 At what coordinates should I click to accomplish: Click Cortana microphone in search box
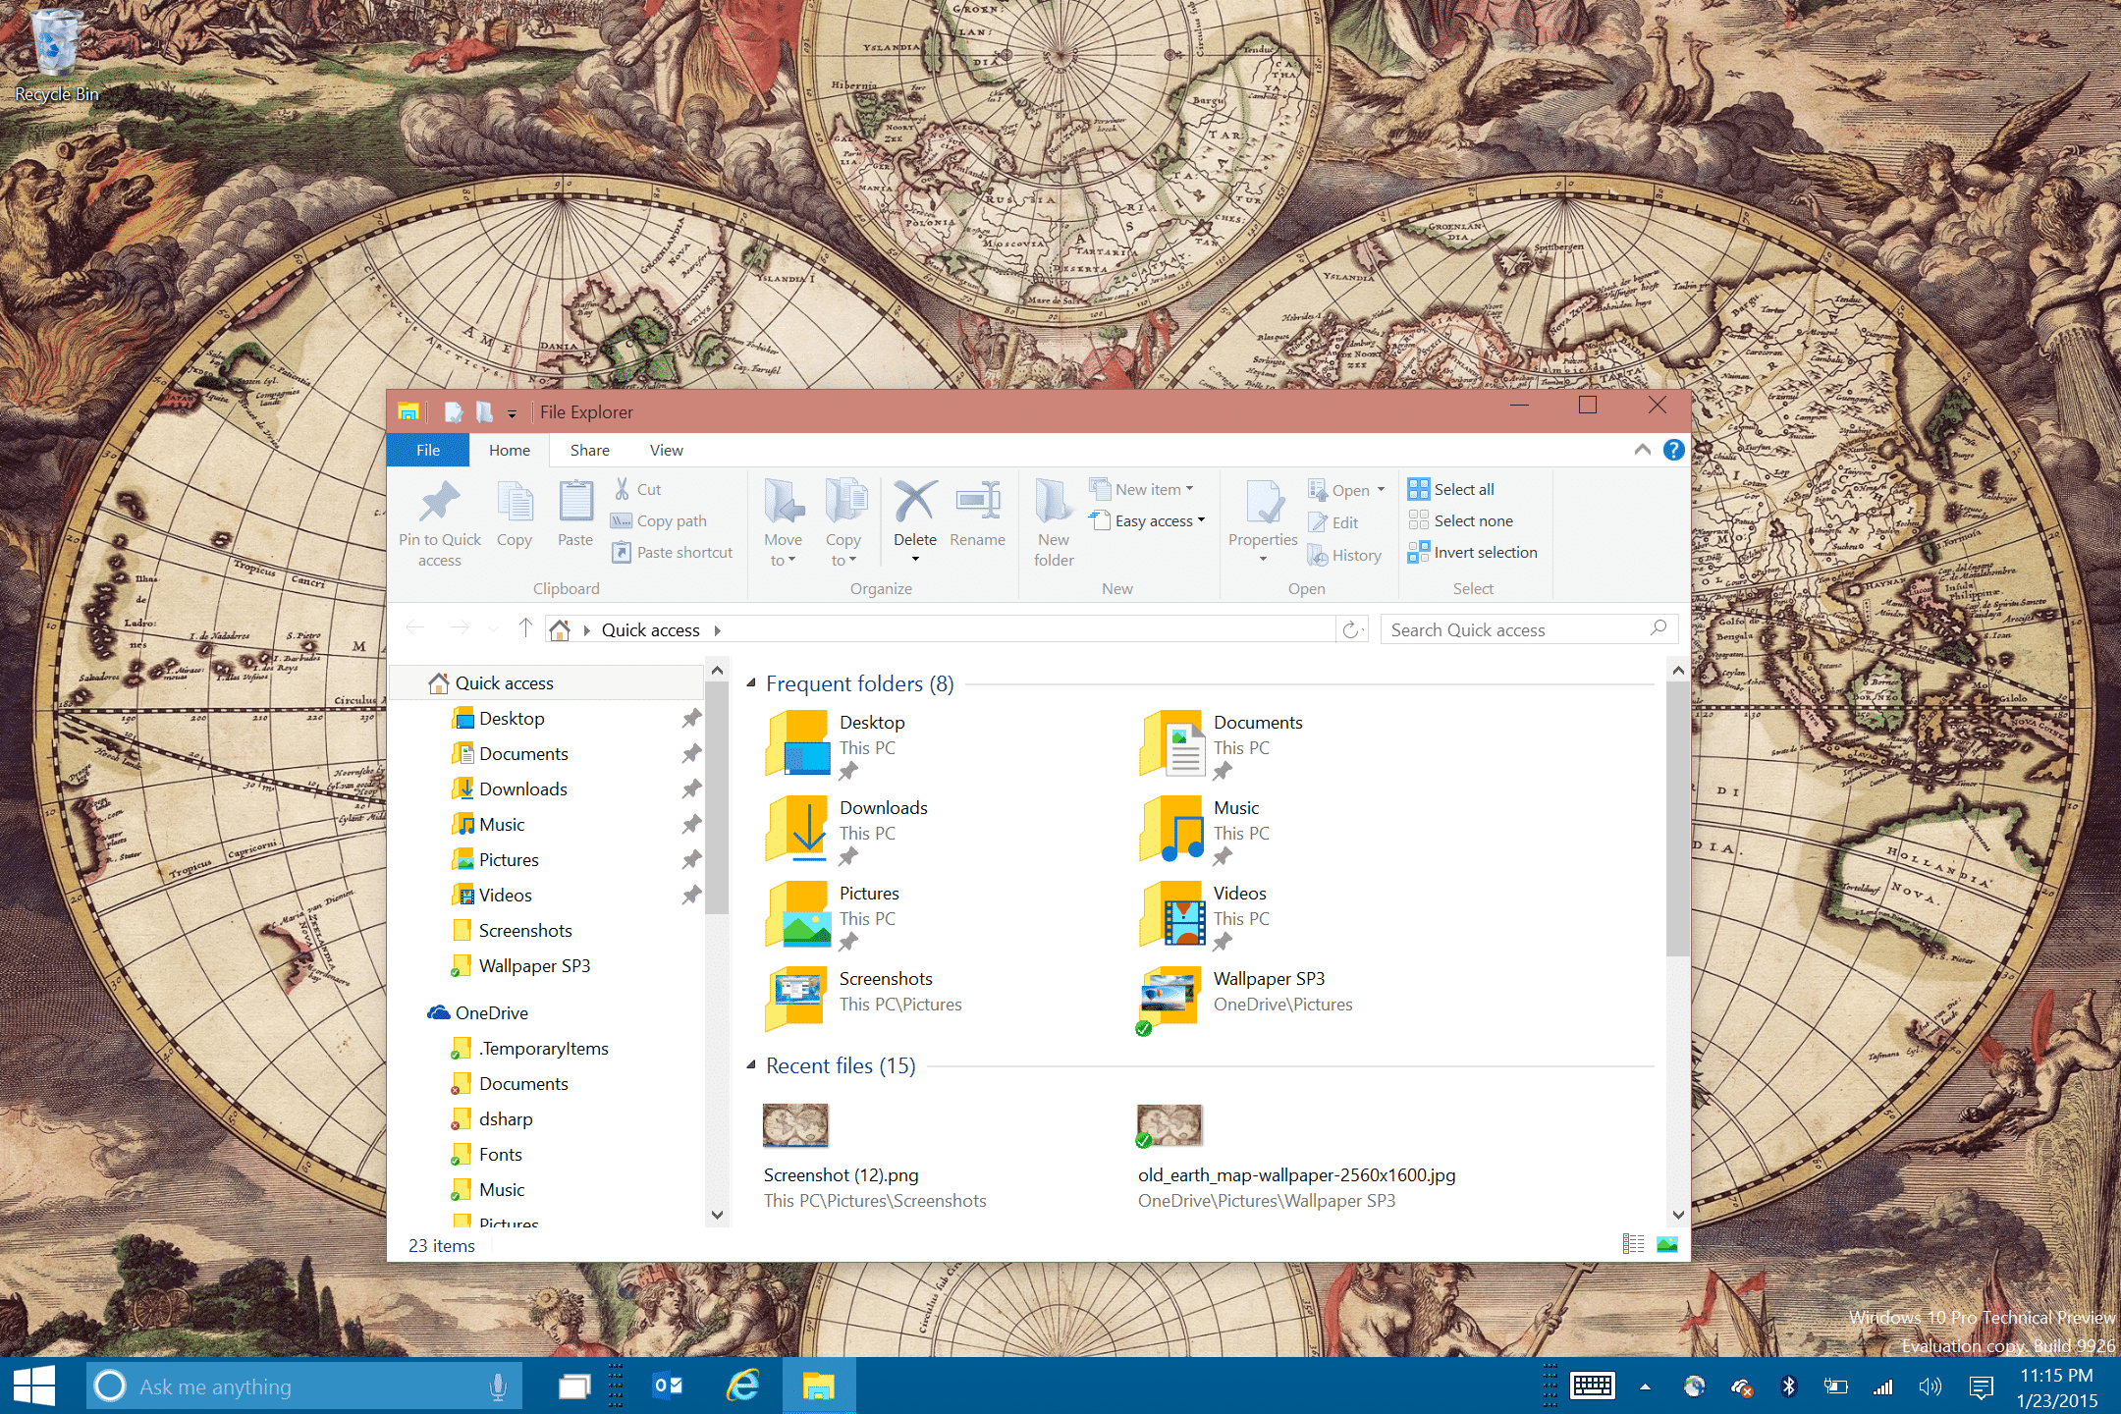click(498, 1387)
